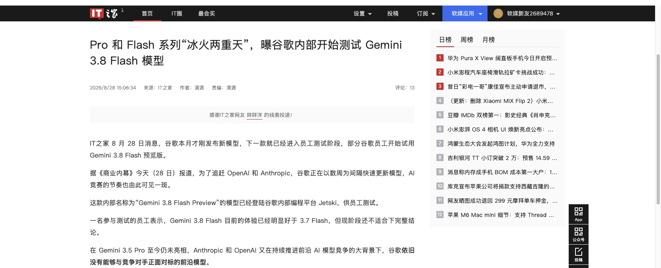661x268 pixels.
Task: Open ranked article 吉利银河 TT 小订
Action: coord(502,158)
